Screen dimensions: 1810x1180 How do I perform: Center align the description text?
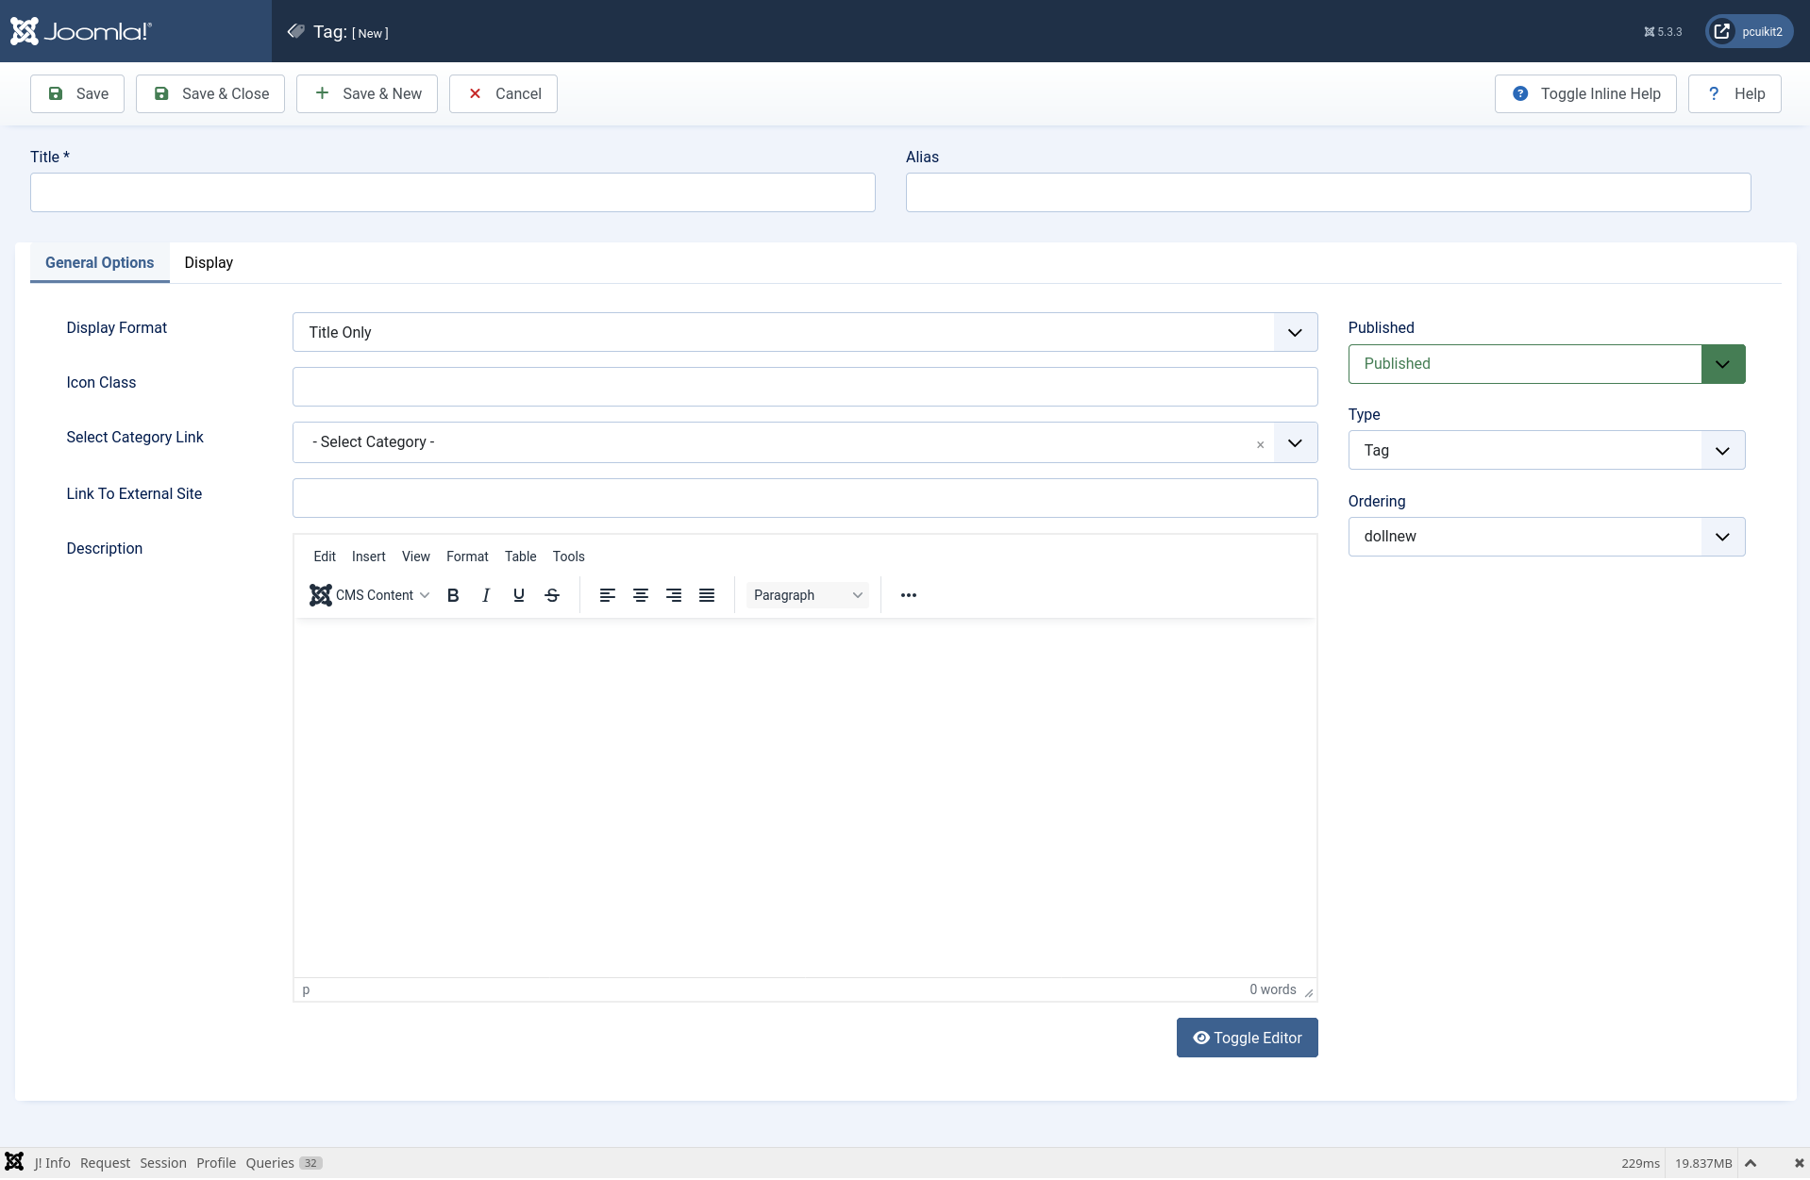pos(641,595)
